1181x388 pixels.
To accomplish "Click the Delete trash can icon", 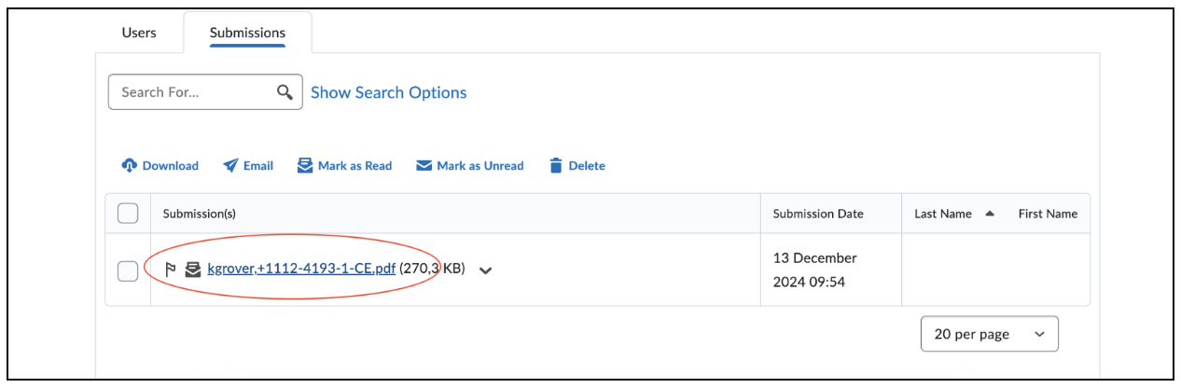I will (x=556, y=165).
